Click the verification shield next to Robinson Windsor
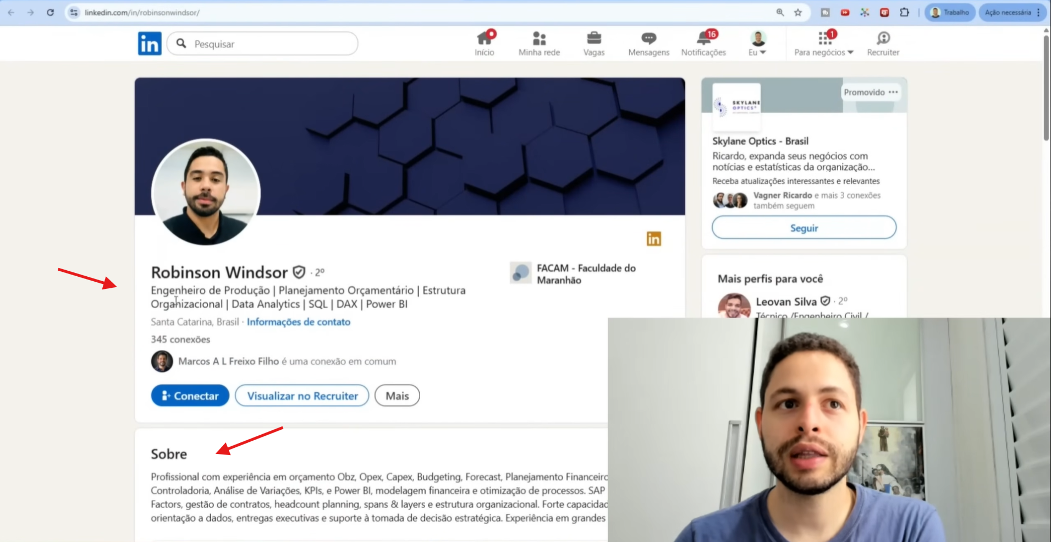1051x542 pixels. click(x=299, y=272)
